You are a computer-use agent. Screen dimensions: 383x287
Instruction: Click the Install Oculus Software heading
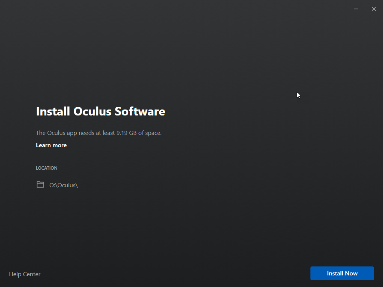pos(100,111)
